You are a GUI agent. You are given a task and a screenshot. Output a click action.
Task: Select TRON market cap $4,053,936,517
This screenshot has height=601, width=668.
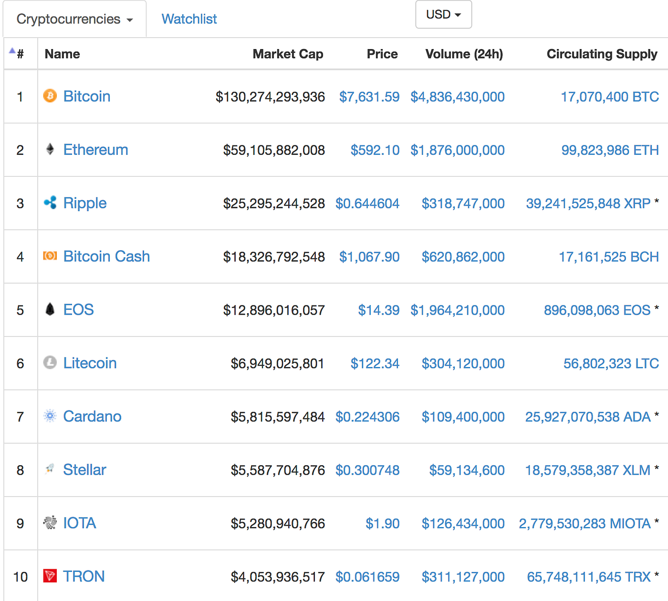coord(278,577)
